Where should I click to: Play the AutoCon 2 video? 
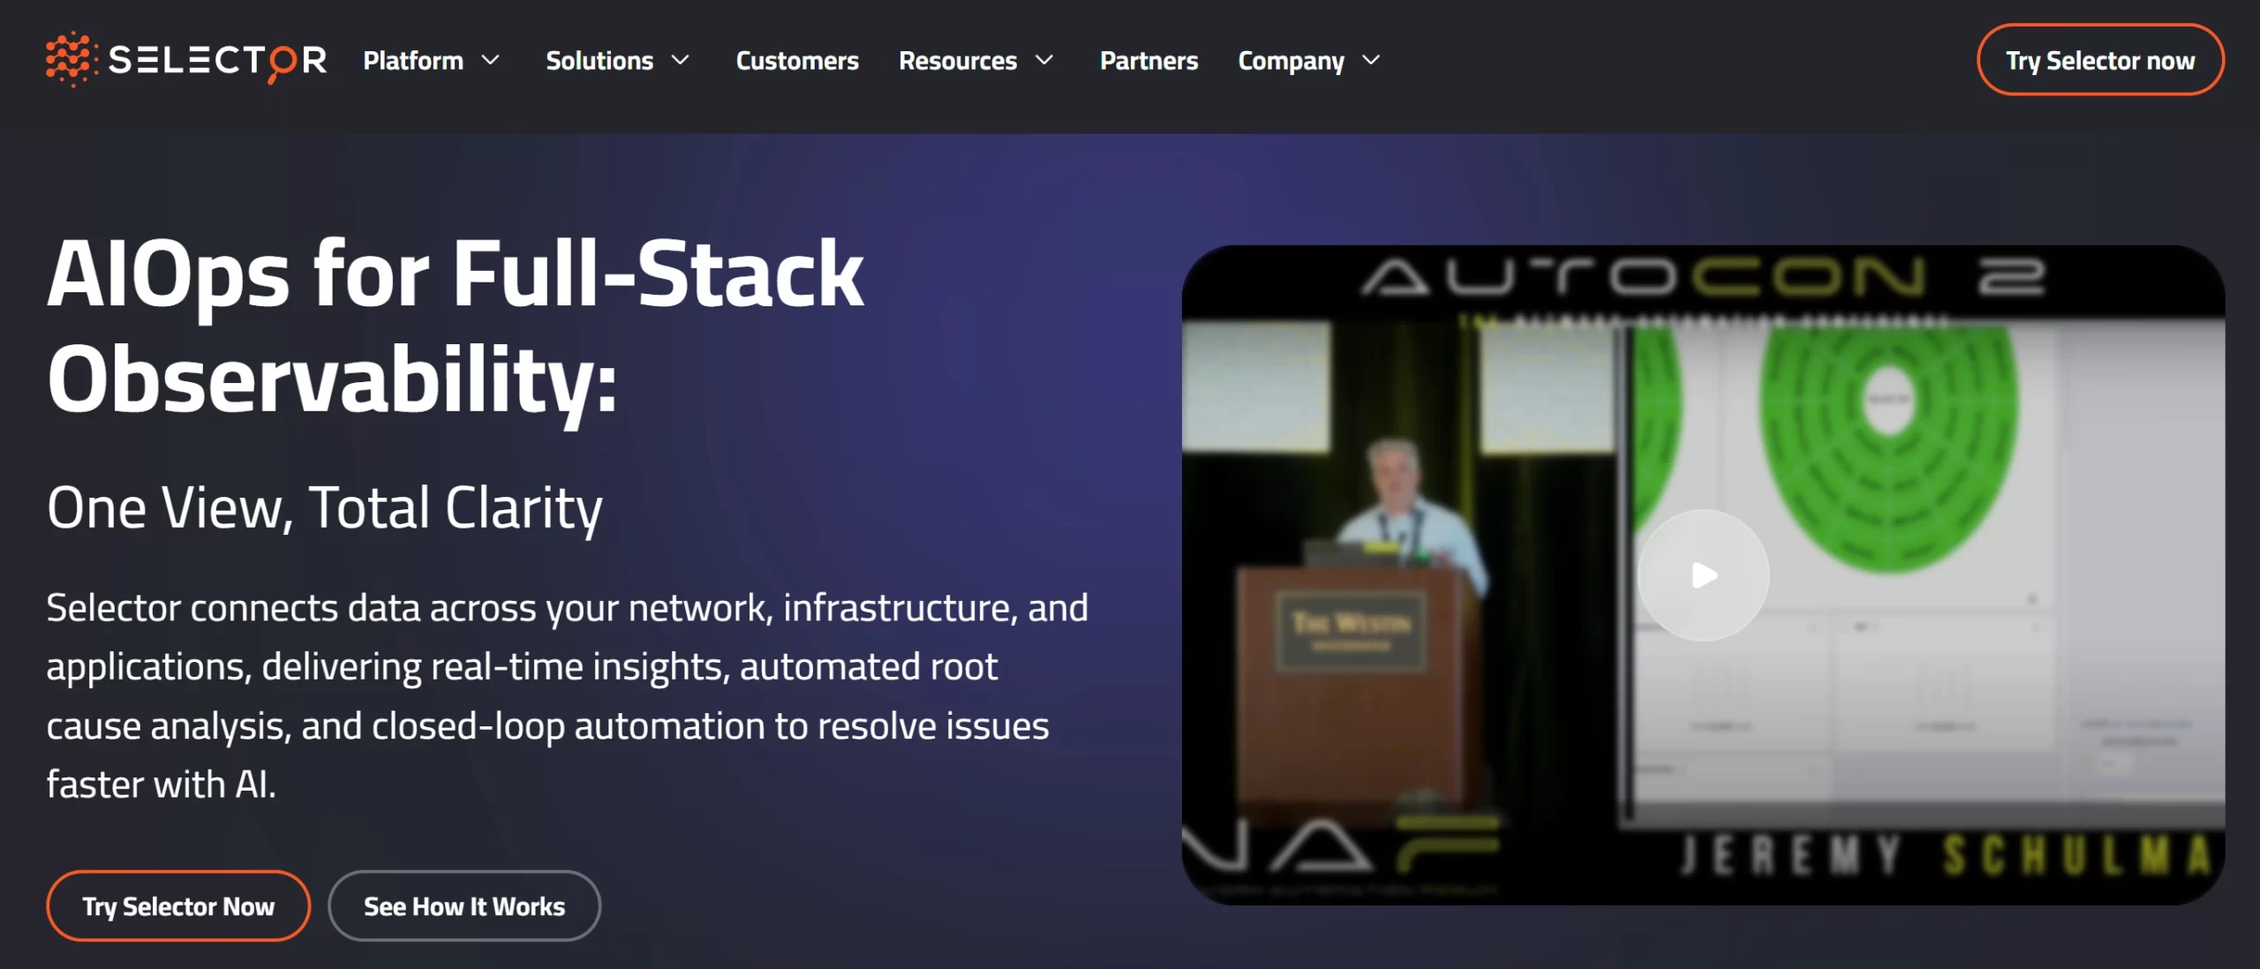(x=1703, y=575)
